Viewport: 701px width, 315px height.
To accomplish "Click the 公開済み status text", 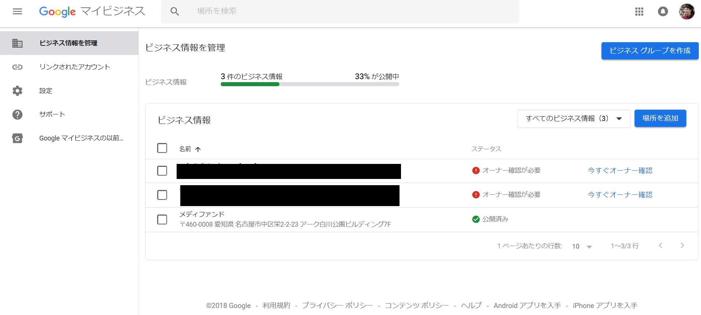I will pyautogui.click(x=495, y=219).
